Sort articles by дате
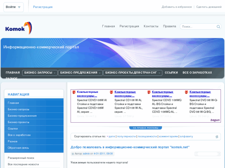The image size is (225, 168). click(x=112, y=136)
